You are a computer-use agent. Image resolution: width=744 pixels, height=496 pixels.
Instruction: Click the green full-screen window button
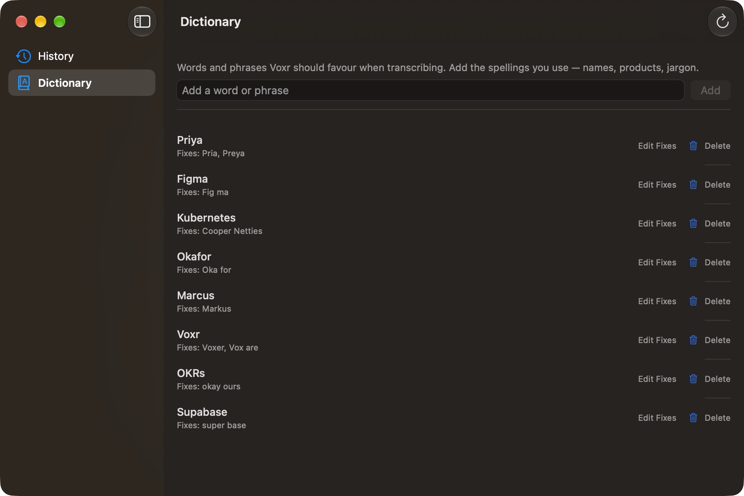coord(60,21)
